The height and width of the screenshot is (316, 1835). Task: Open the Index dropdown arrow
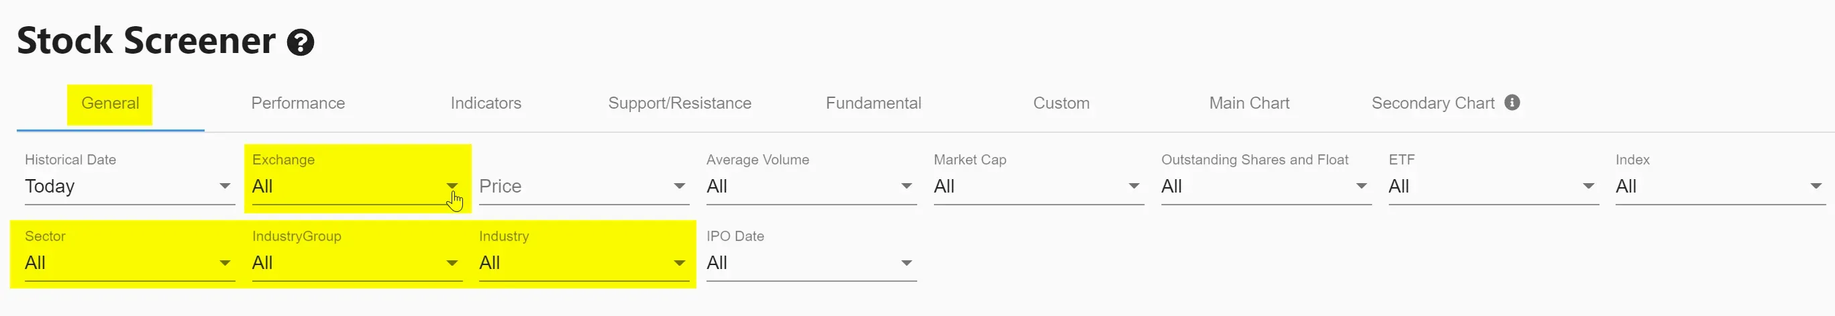pyautogui.click(x=1815, y=187)
